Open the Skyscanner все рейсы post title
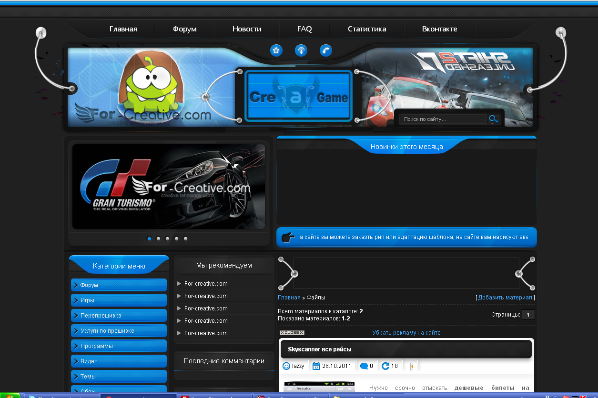This screenshot has width=598, height=398. pyautogui.click(x=320, y=349)
